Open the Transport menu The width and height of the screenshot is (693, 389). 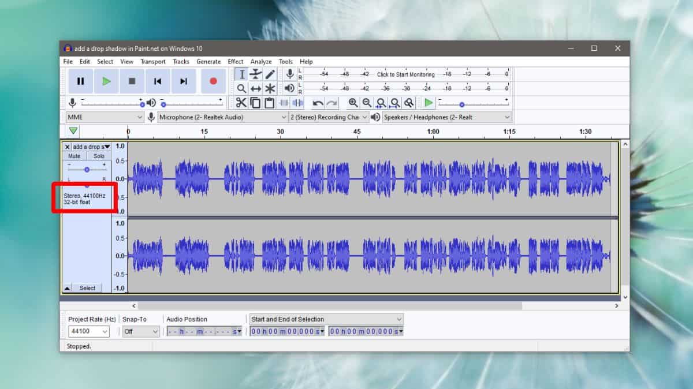click(153, 61)
